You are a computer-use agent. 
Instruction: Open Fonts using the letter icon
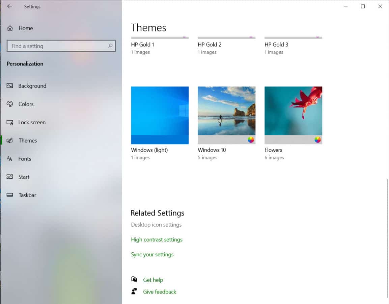point(10,159)
